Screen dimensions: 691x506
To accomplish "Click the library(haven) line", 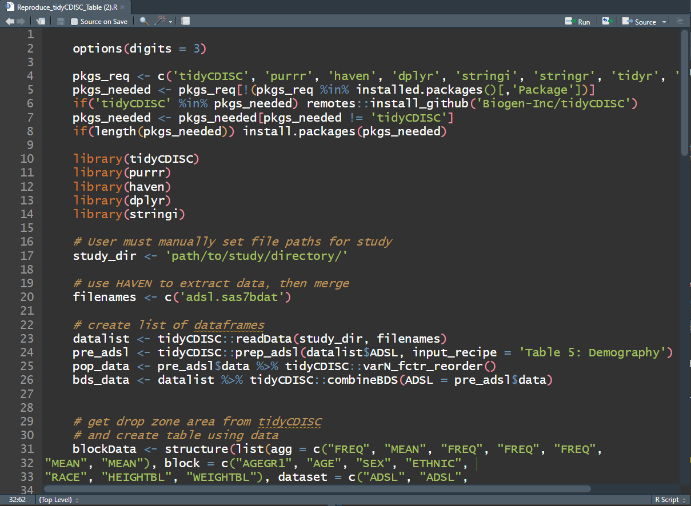I will (x=122, y=187).
